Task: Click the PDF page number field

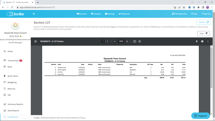Action: [103, 41]
